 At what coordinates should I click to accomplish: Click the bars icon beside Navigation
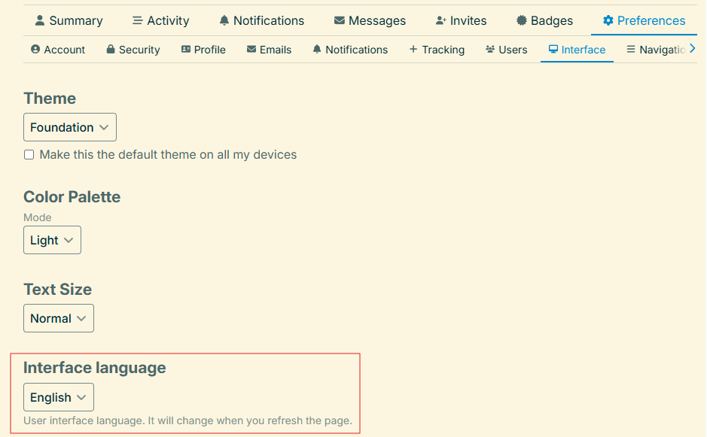point(631,49)
